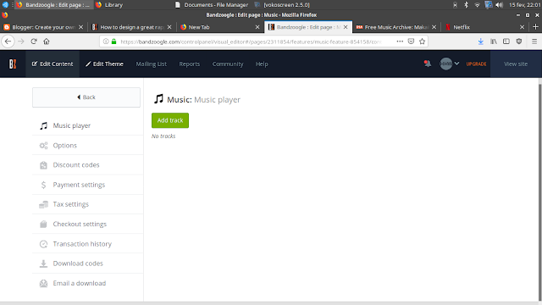Open Reports section
Viewport: 542px width, 305px height.
pyautogui.click(x=190, y=64)
